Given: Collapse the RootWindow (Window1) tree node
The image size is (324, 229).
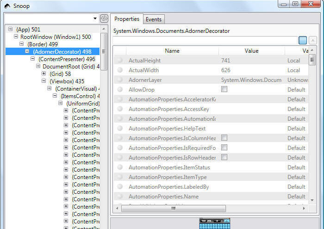Looking at the screenshot, I should [x=16, y=37].
